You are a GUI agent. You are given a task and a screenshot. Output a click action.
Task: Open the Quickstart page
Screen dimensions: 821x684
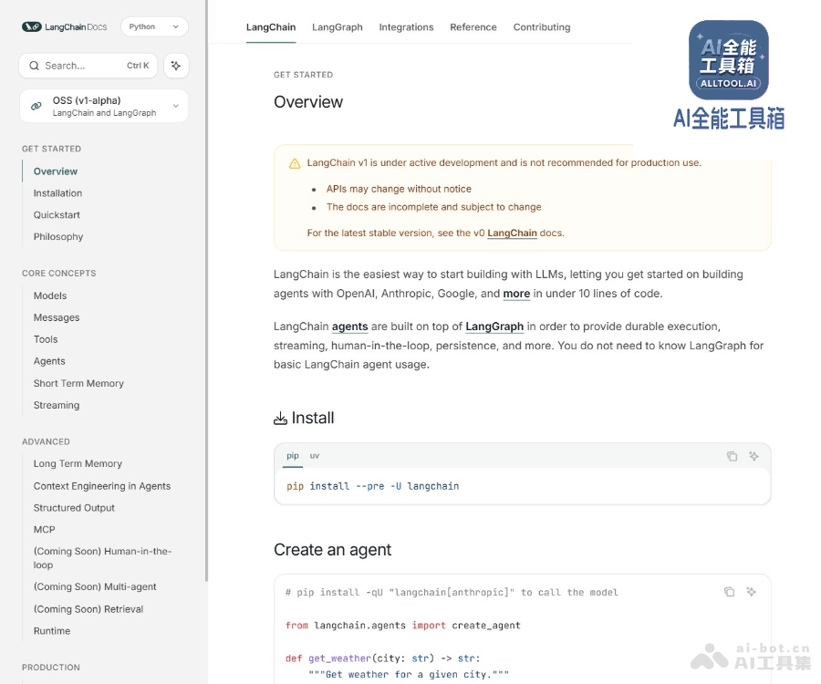[57, 214]
